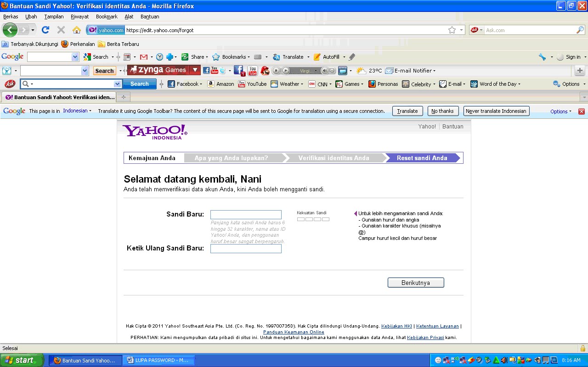Click the Mario game icon in toolbar
Image resolution: width=588 pixels, height=367 pixels.
(265, 70)
